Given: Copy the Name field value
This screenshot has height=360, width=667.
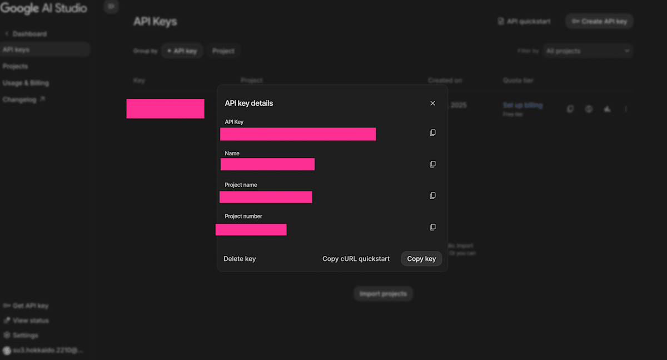Looking at the screenshot, I should pyautogui.click(x=432, y=164).
